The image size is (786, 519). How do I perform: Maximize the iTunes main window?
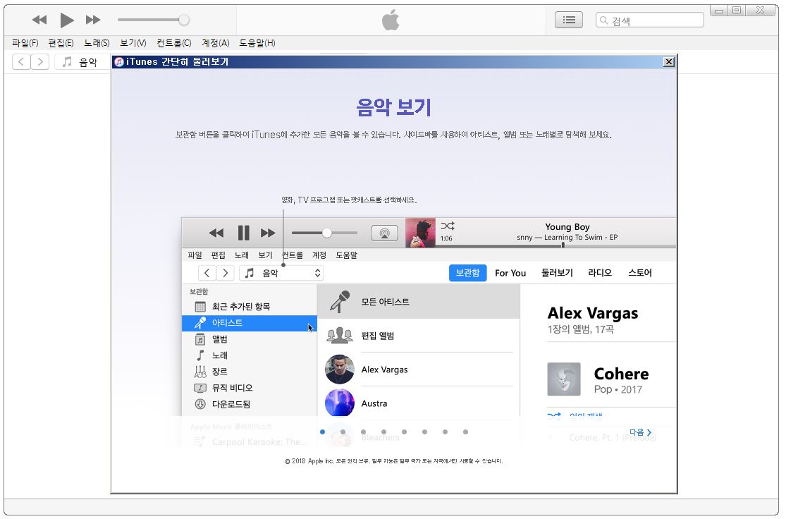tap(737, 10)
